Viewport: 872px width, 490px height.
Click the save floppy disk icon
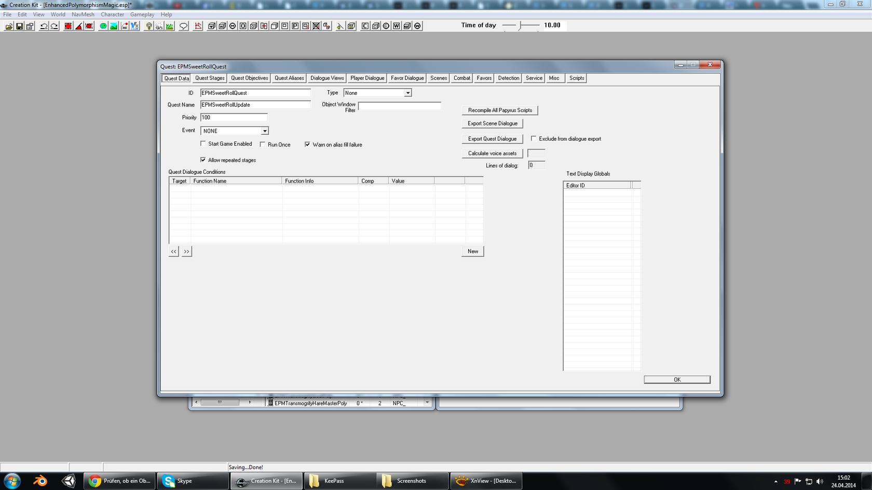point(19,26)
